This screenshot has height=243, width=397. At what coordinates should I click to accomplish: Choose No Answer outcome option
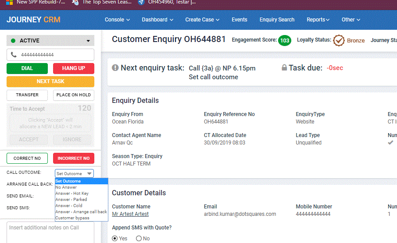point(81,187)
